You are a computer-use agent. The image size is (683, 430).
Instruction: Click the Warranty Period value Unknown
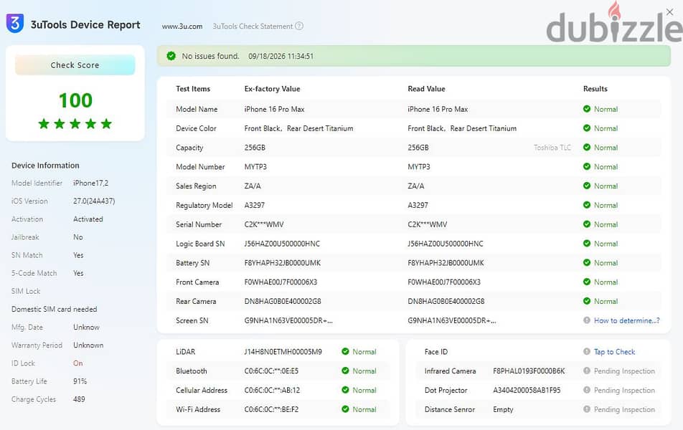[x=88, y=345]
